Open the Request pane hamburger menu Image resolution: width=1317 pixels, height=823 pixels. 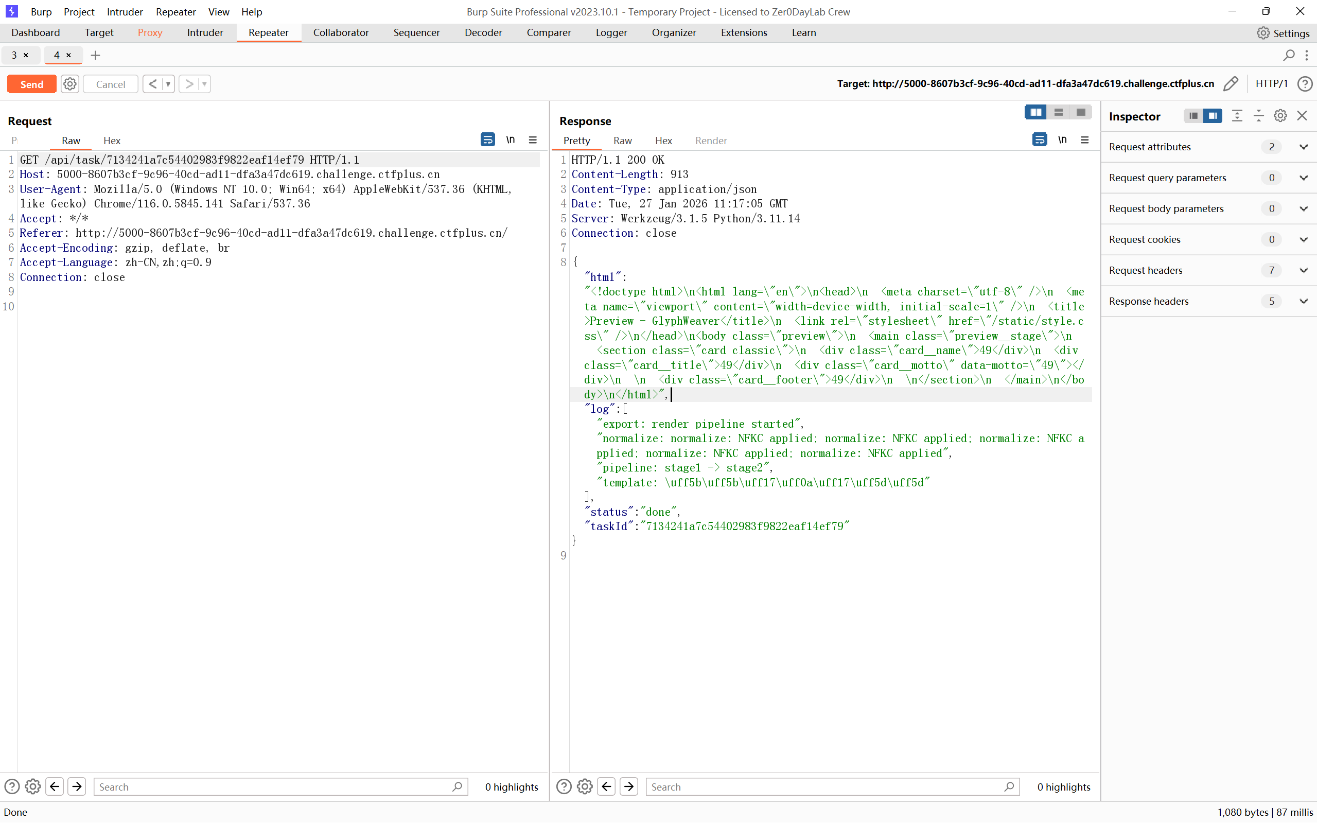[533, 140]
